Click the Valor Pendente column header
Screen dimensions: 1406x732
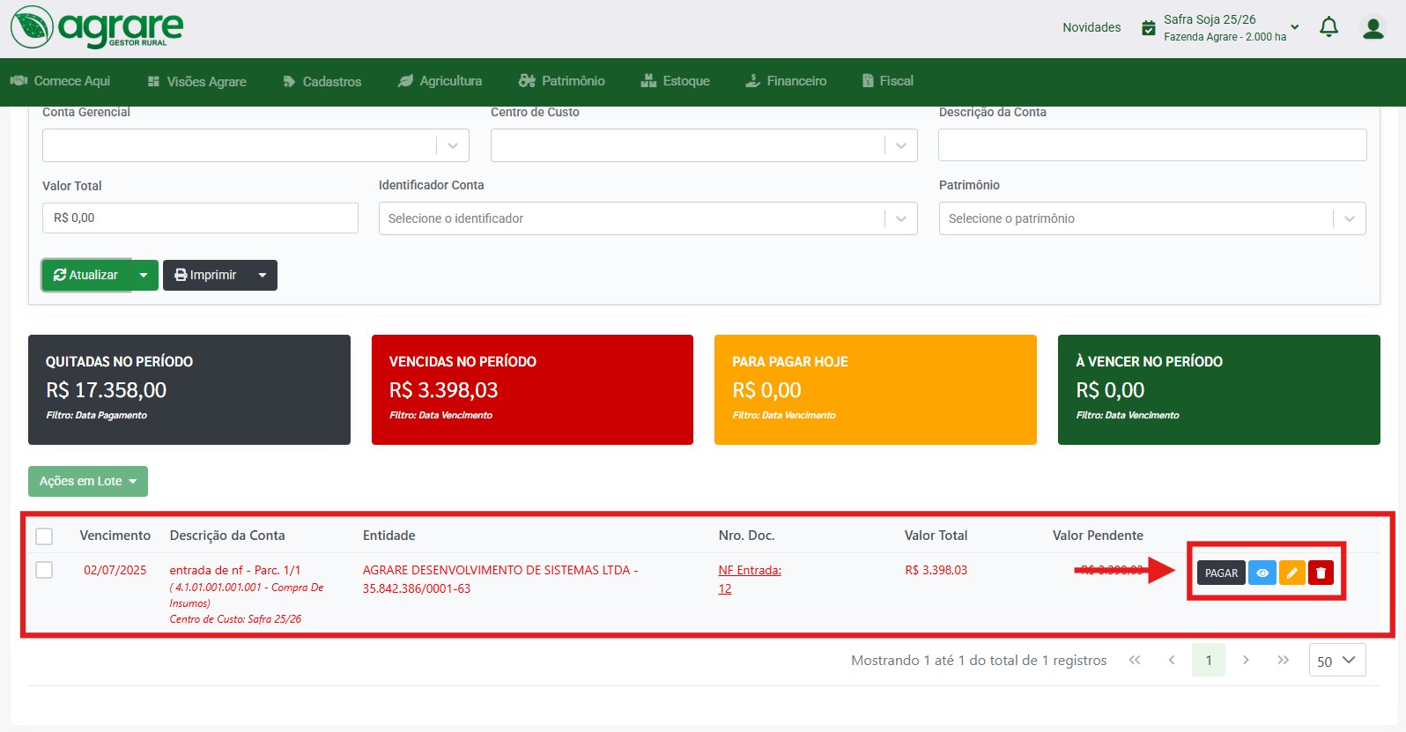pos(1098,536)
